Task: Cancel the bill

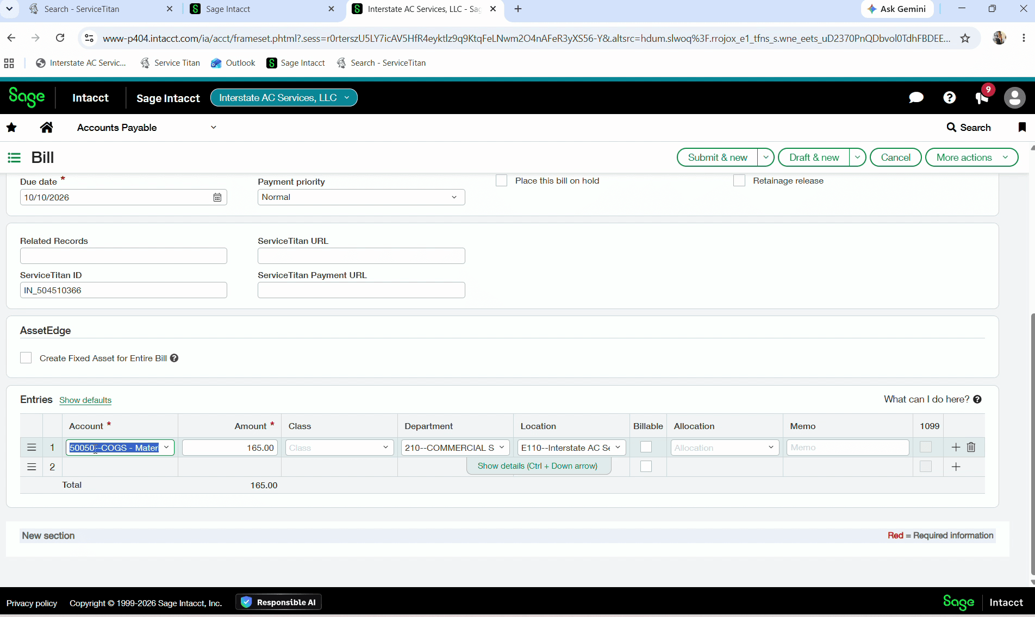Action: pyautogui.click(x=895, y=158)
